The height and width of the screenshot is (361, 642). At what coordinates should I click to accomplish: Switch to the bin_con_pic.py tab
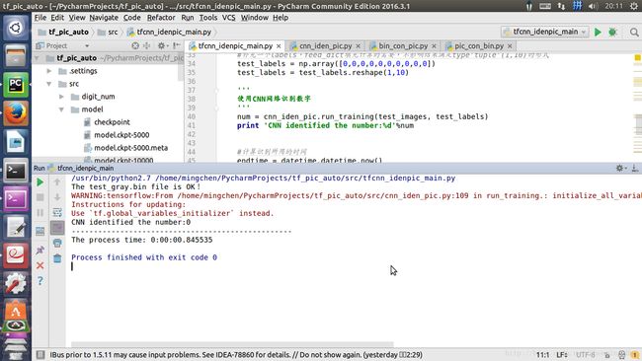point(403,45)
